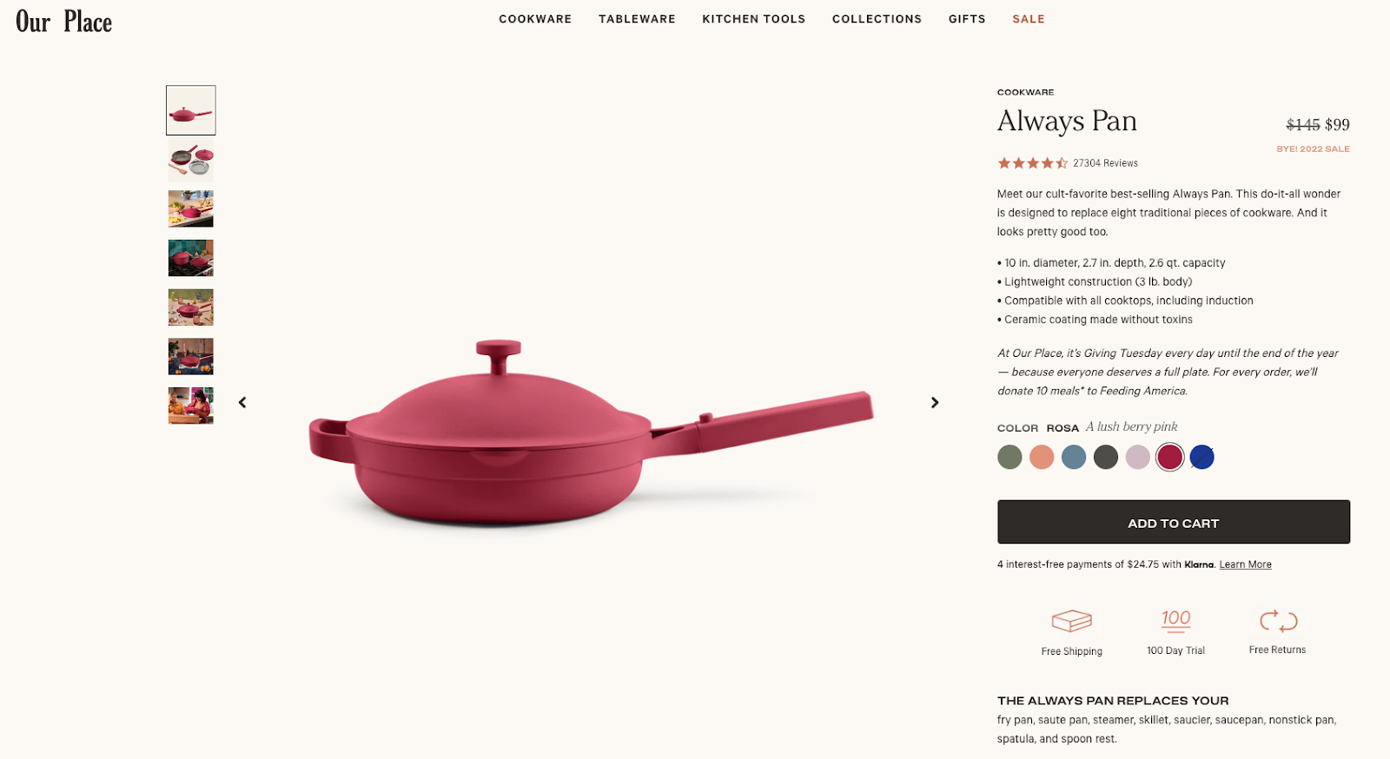Pick the dark charcoal color swatch
The image size is (1390, 759).
1106,457
